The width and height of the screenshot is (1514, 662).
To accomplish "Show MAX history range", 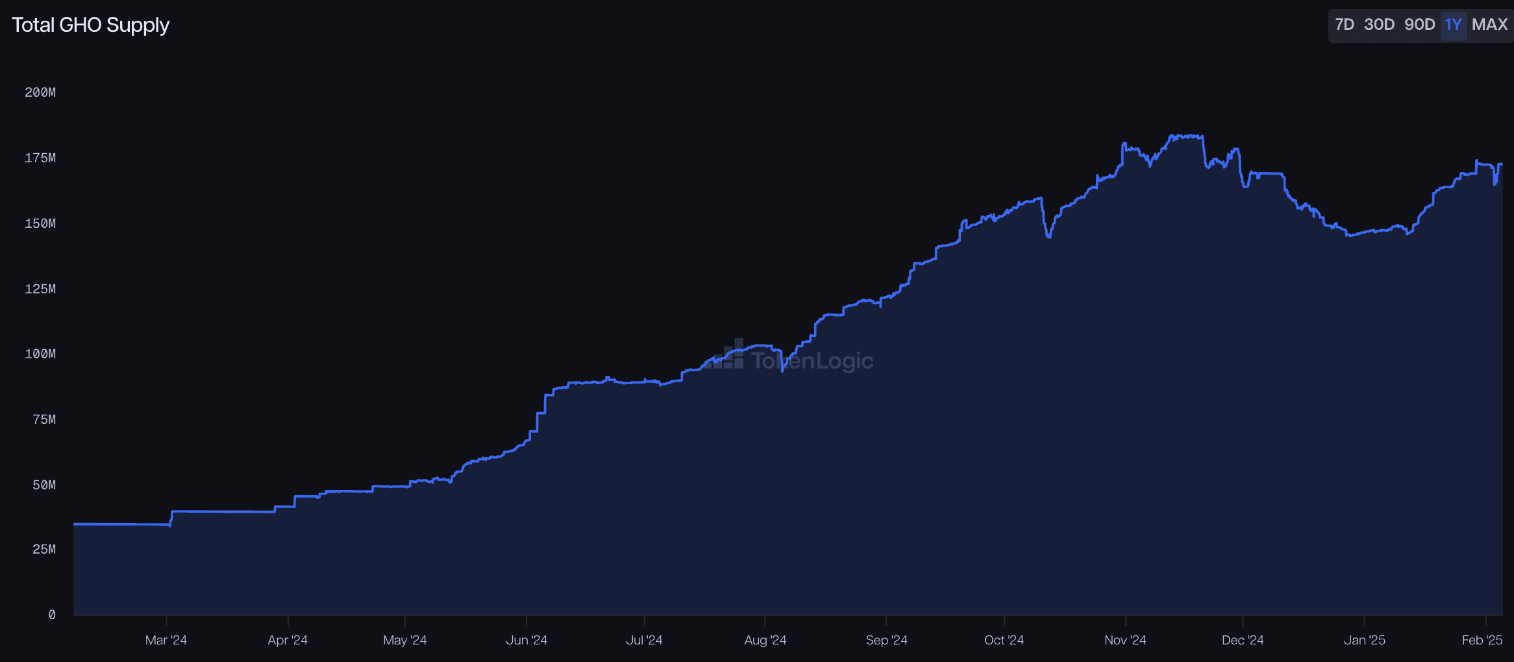I will (x=1489, y=25).
